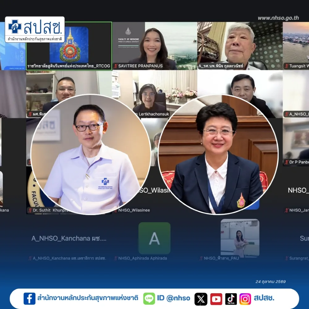Click muted mic icon beside NHSO_ฟ้าสาง_PAU

click(x=201, y=258)
